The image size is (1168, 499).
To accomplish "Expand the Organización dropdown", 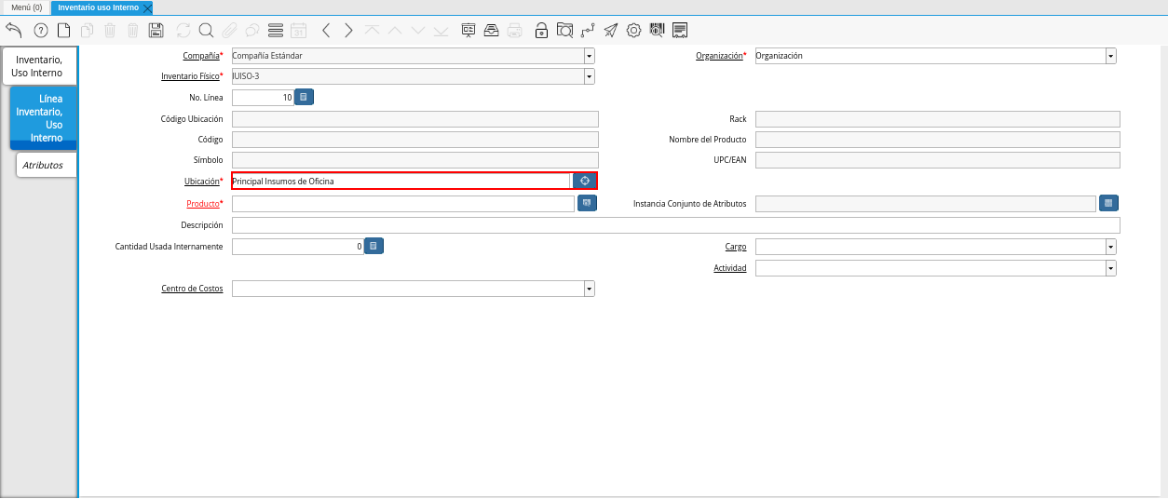I will pos(1110,56).
